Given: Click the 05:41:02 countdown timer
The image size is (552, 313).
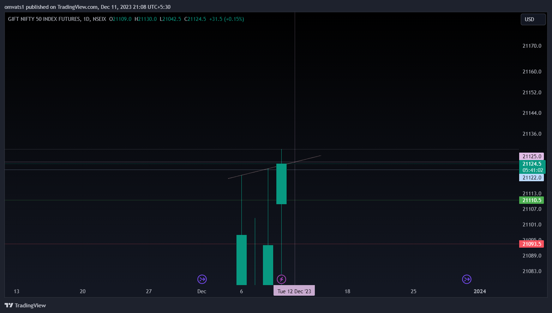Looking at the screenshot, I should (x=533, y=170).
